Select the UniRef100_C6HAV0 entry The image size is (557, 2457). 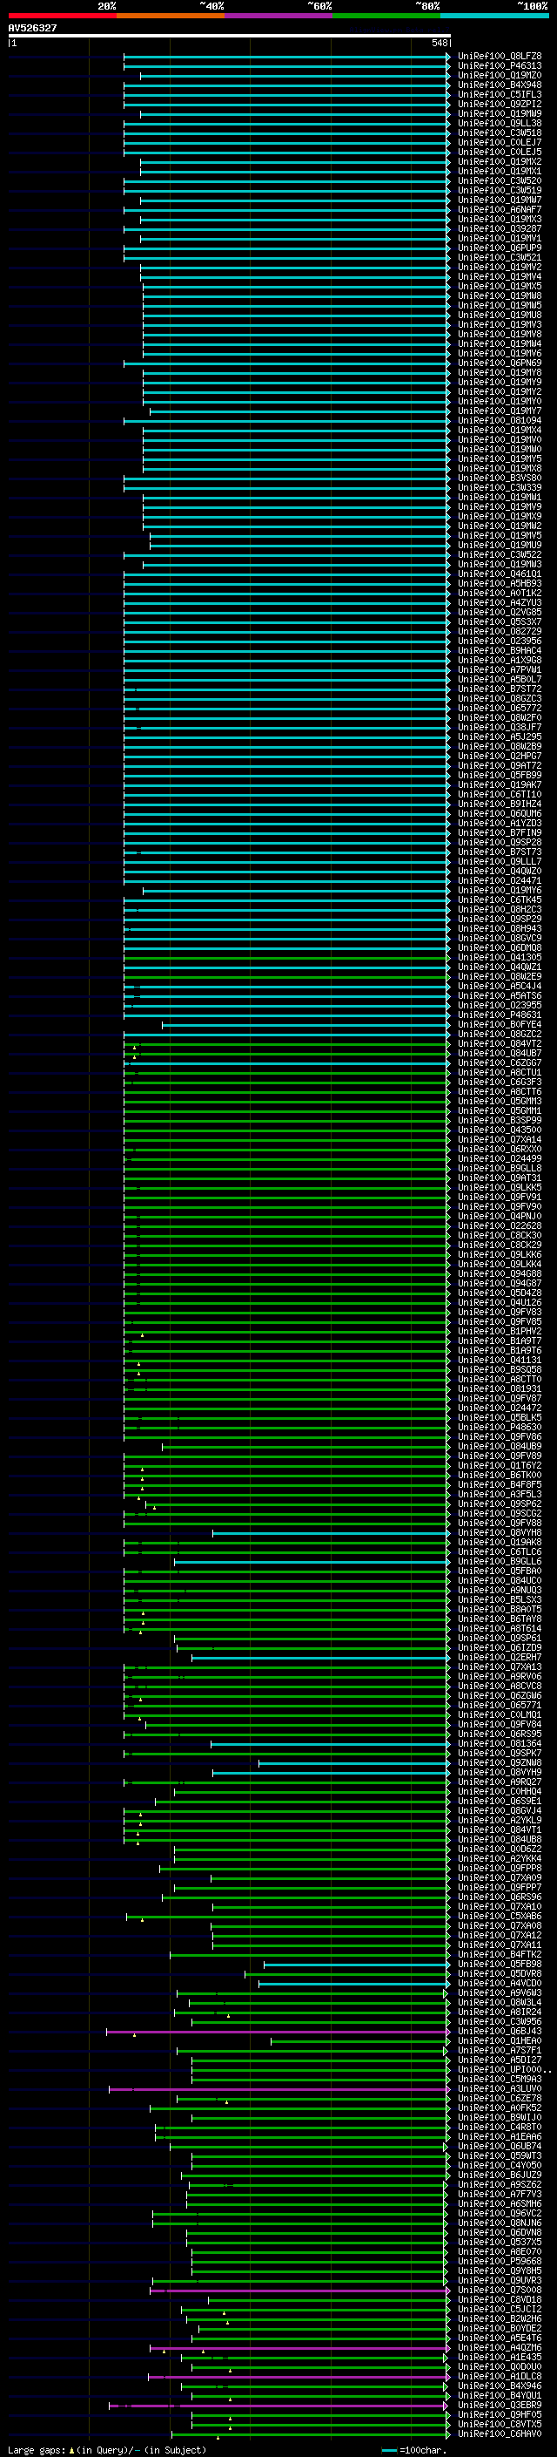click(x=500, y=2434)
